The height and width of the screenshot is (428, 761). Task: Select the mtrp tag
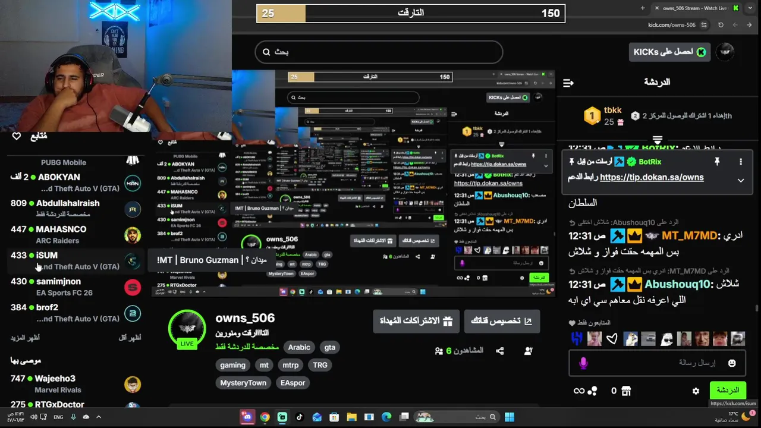coord(291,365)
